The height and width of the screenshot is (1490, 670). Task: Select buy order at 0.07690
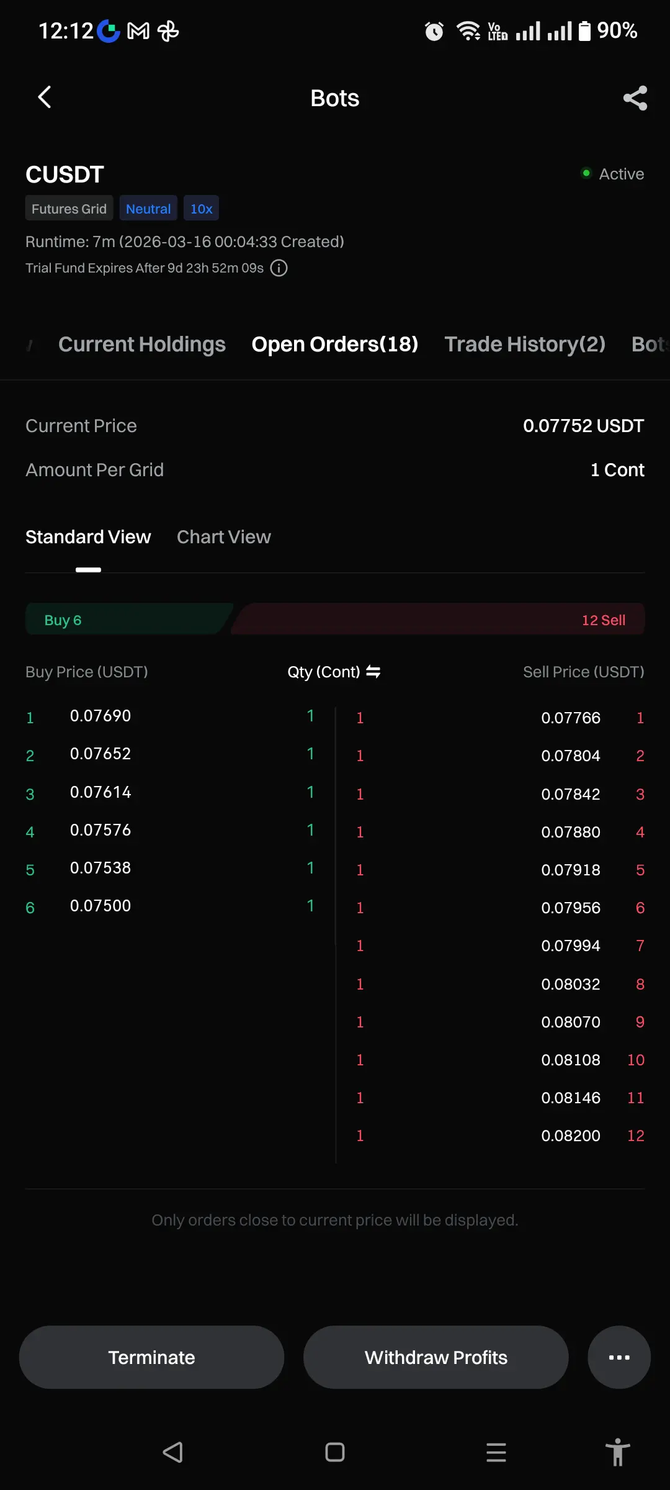pos(100,716)
